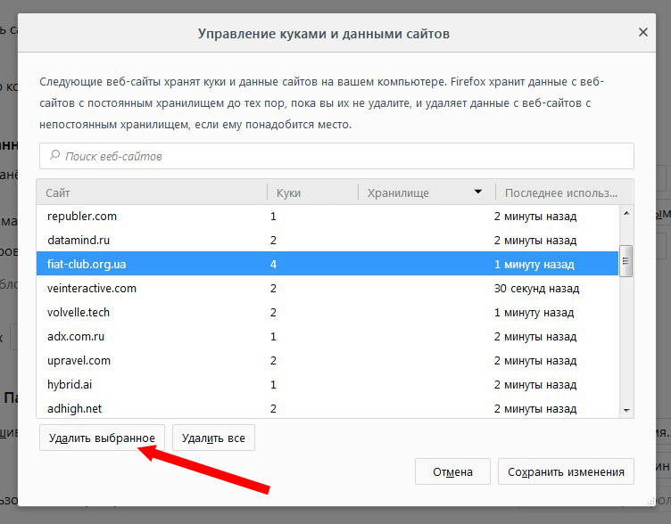Sort by the Куки column header
Viewport: 671px width, 524px height.
click(x=312, y=192)
